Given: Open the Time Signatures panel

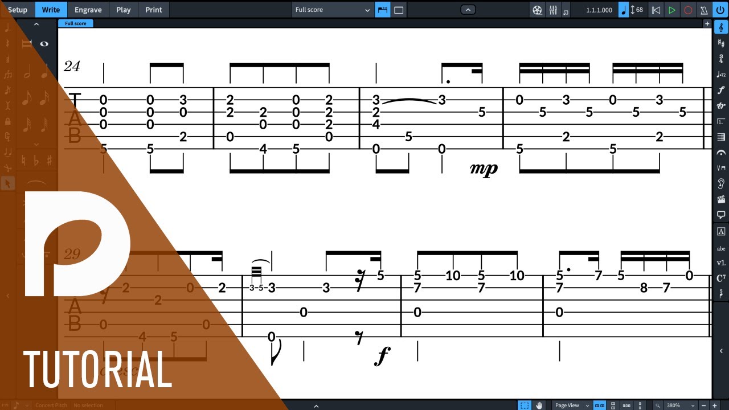Looking at the screenshot, I should click(x=721, y=59).
